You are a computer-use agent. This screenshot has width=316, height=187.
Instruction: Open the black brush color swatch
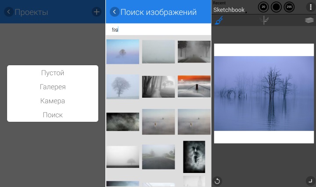pyautogui.click(x=276, y=7)
